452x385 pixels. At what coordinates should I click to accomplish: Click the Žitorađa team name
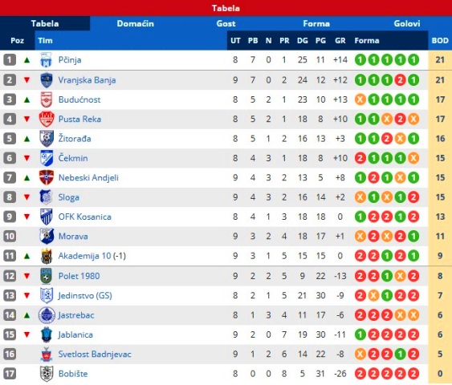pyautogui.click(x=75, y=139)
